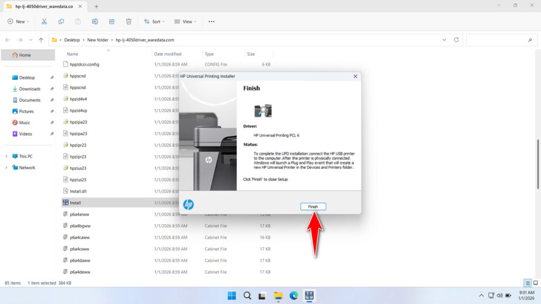Click the Cut icon in the toolbar

[x=44, y=21]
